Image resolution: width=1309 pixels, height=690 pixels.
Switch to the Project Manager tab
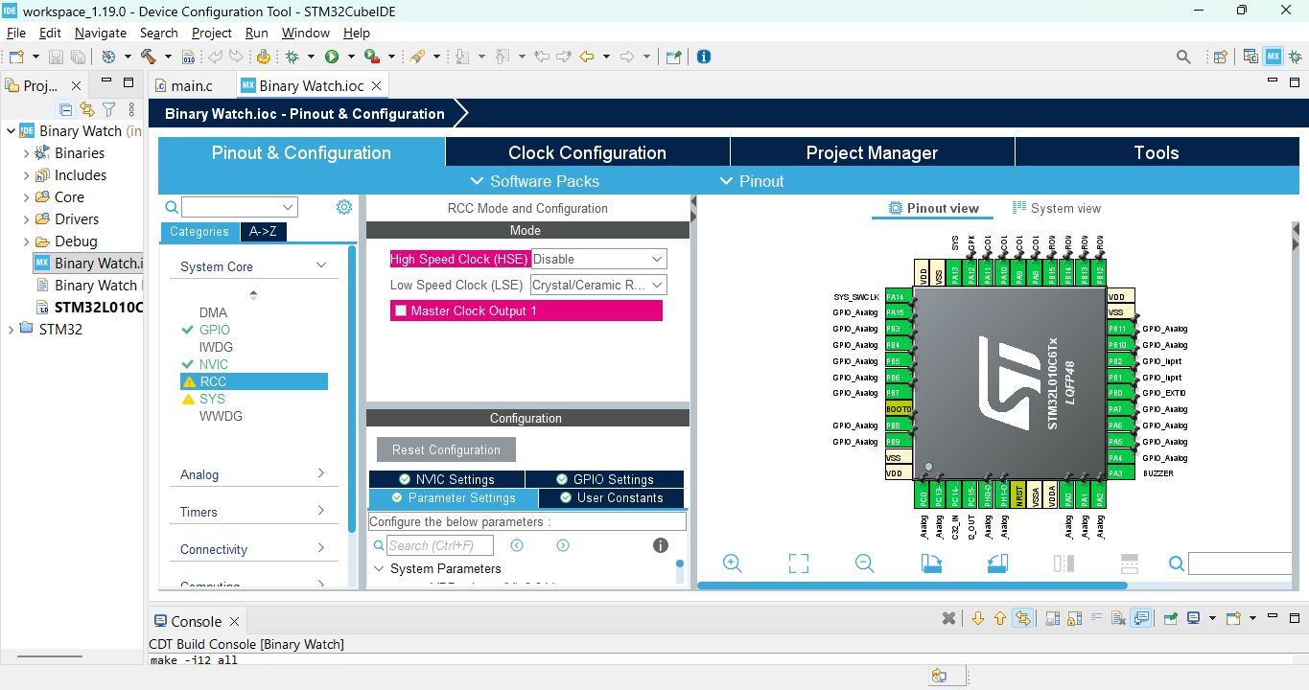pyautogui.click(x=872, y=152)
